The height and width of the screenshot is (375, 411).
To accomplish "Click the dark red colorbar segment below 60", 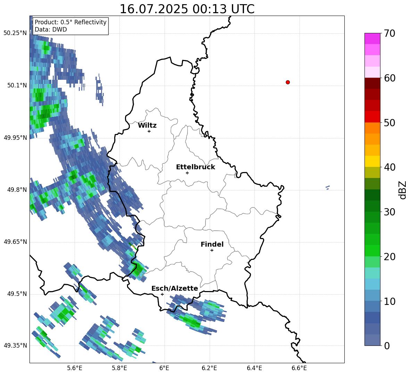I will [372, 83].
